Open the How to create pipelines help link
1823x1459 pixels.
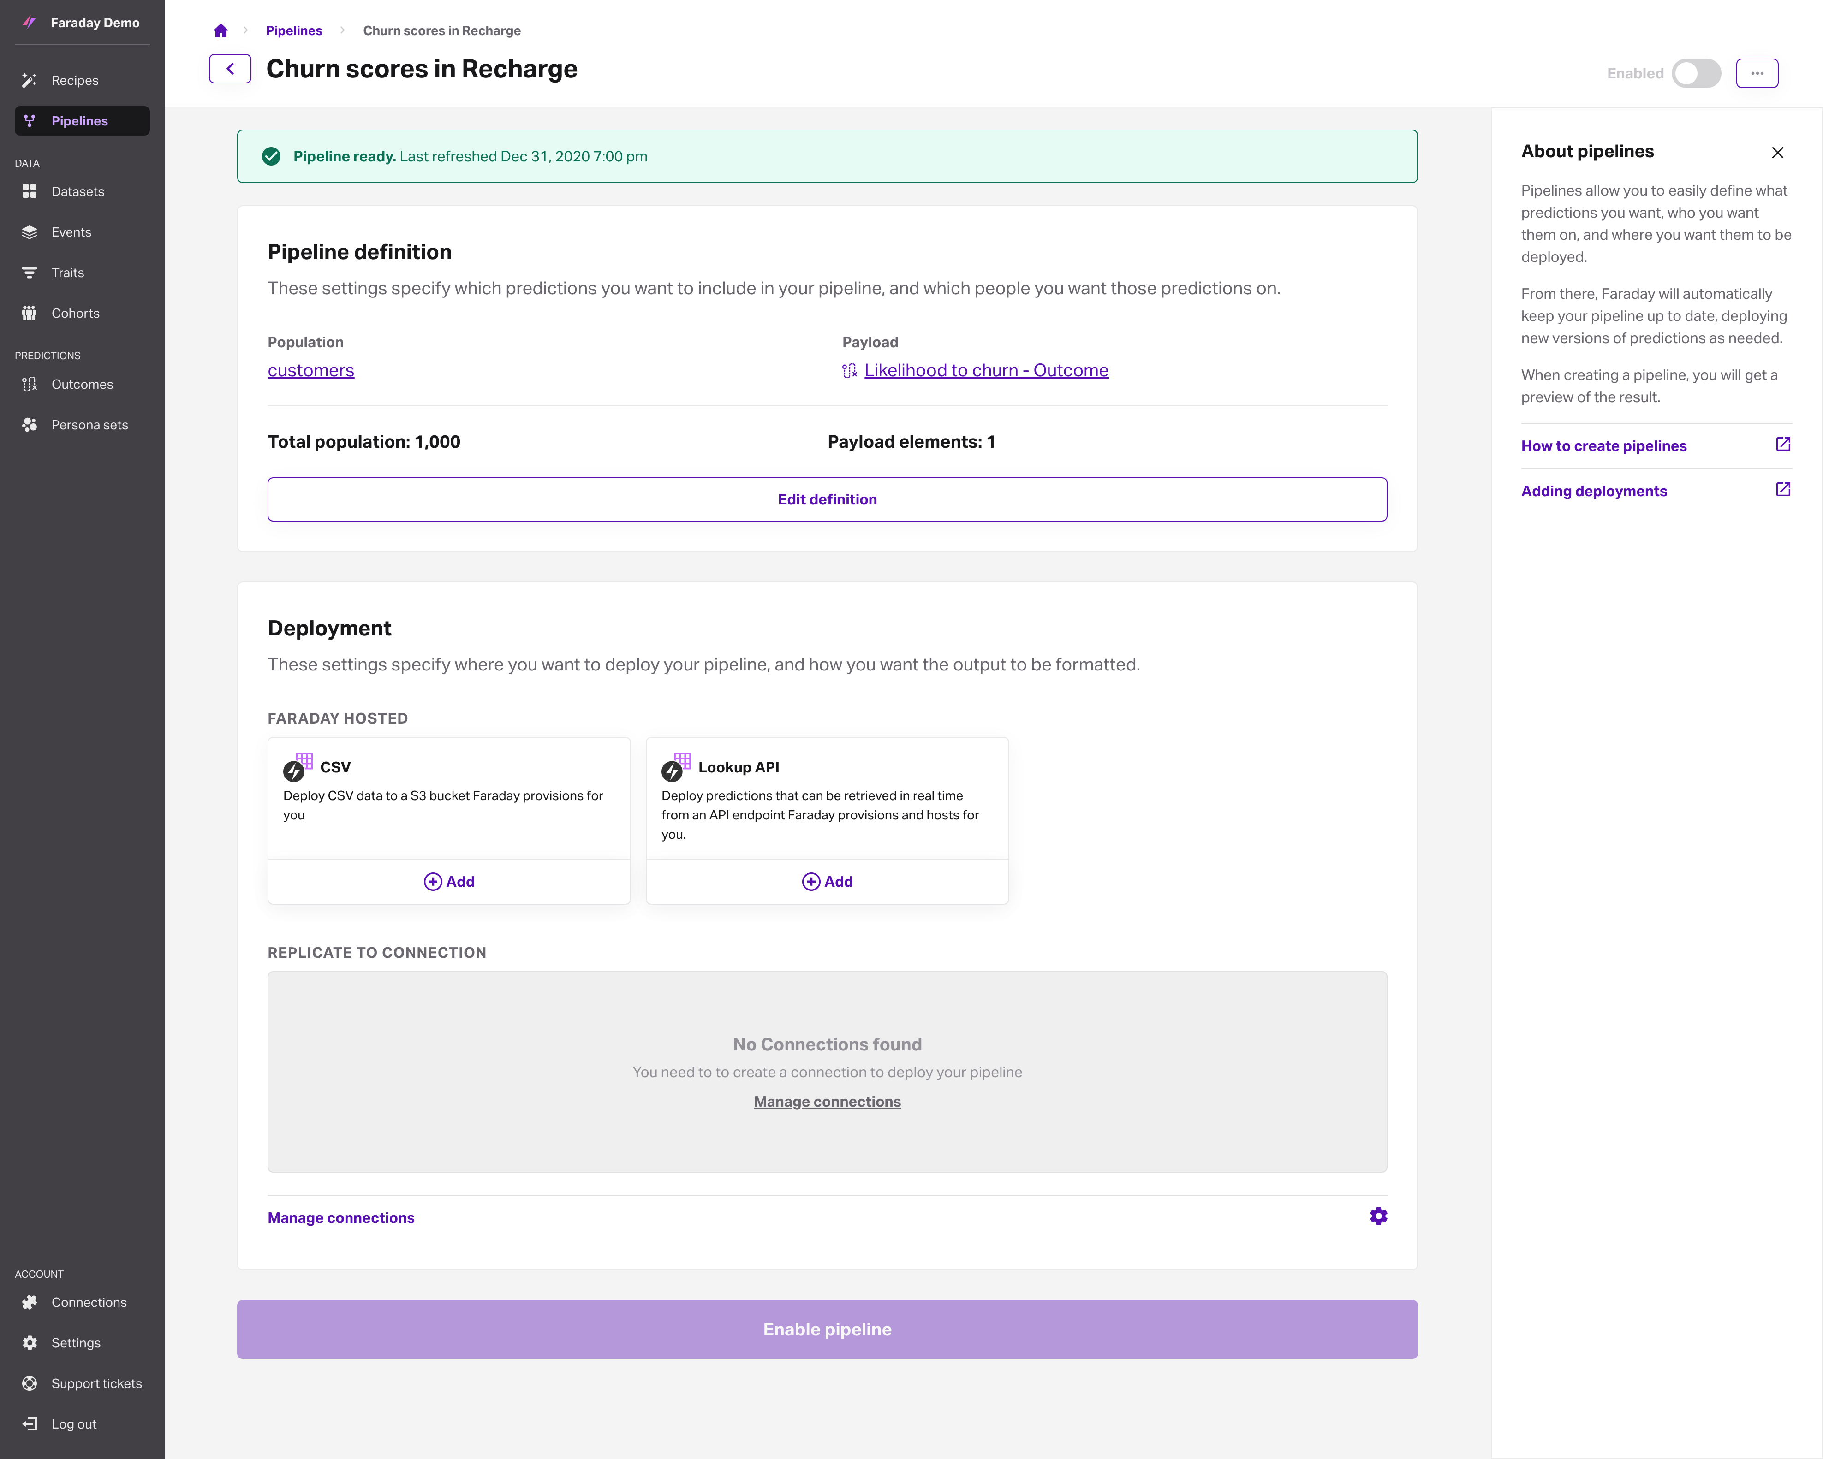(x=1603, y=446)
